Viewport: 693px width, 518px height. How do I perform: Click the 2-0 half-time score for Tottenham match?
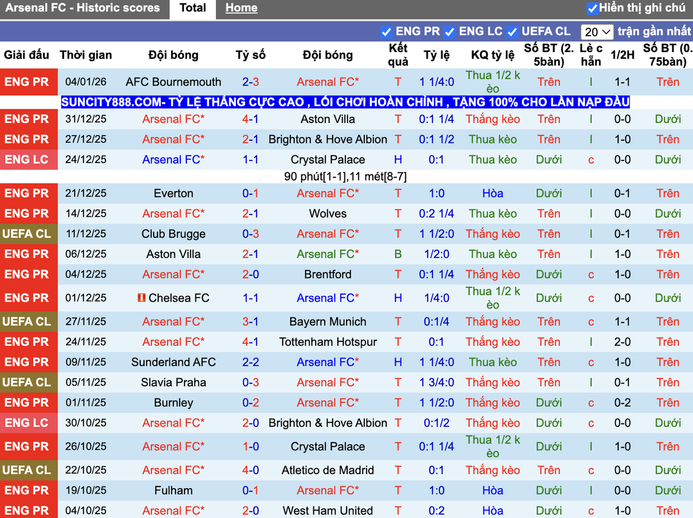(x=623, y=342)
